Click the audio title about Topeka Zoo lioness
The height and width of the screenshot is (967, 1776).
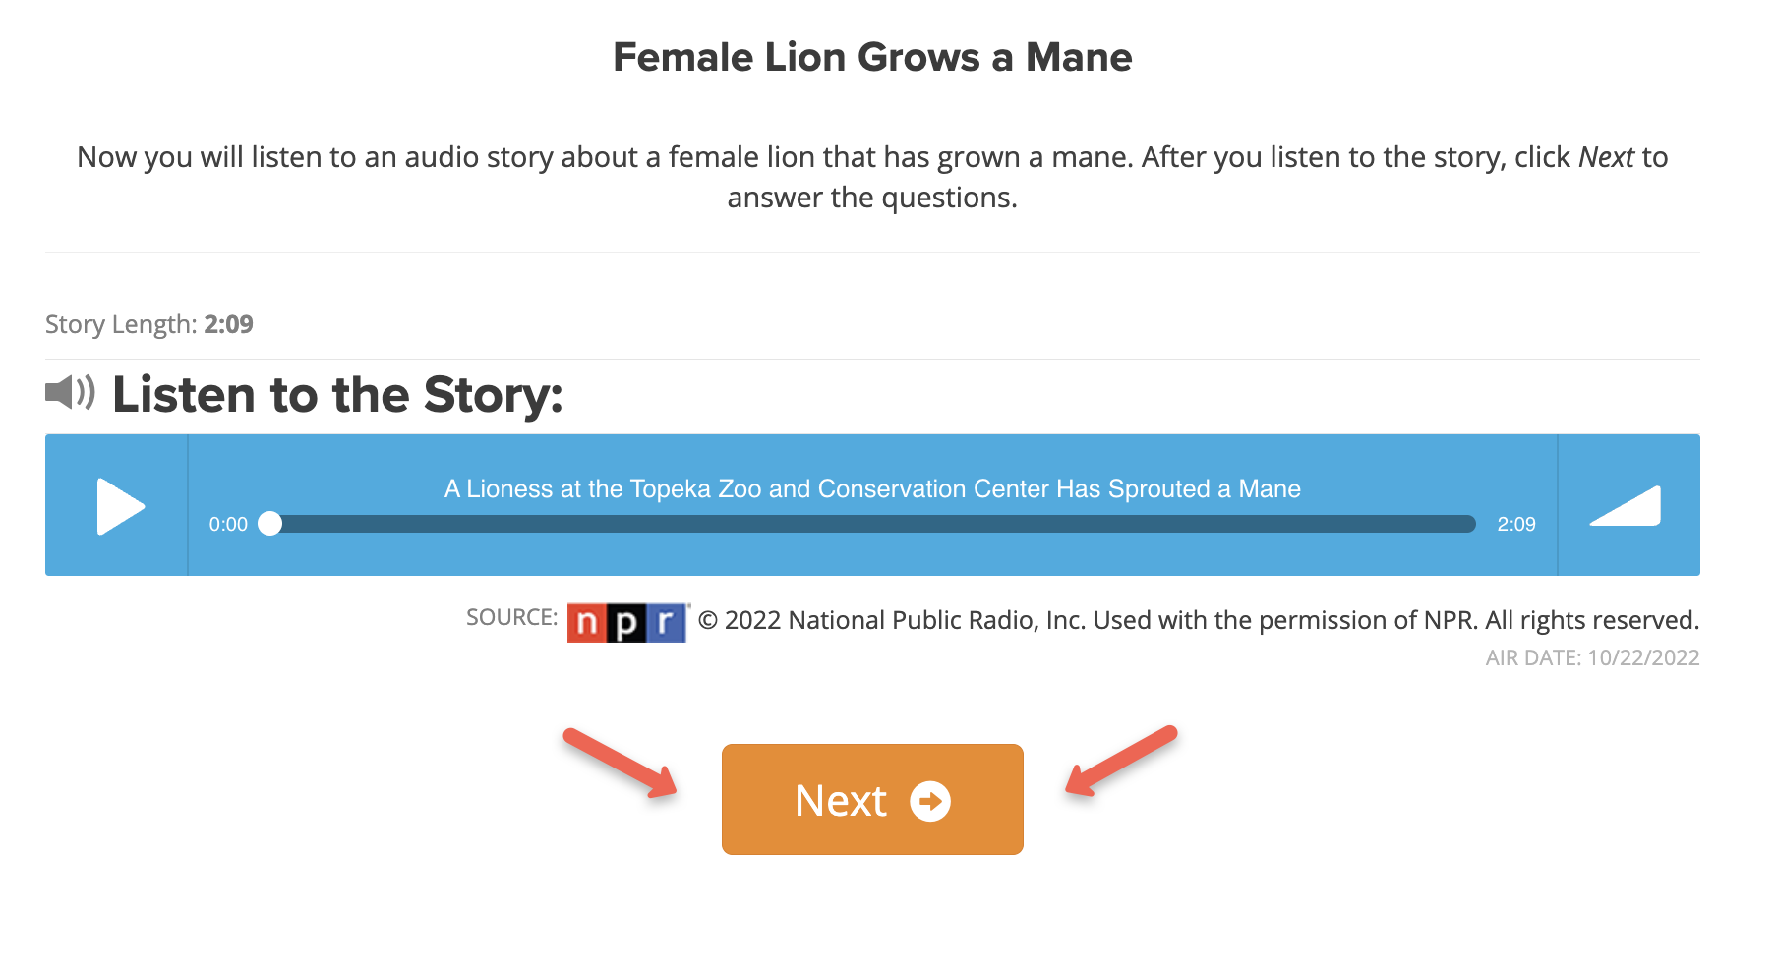[872, 488]
